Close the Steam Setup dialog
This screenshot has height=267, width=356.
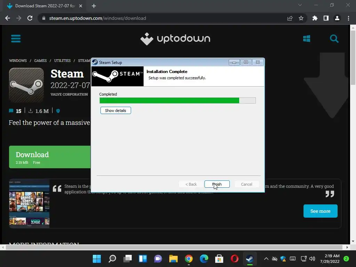coord(258,62)
